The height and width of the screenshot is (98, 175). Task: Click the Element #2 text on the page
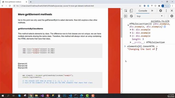(x=22, y=66)
